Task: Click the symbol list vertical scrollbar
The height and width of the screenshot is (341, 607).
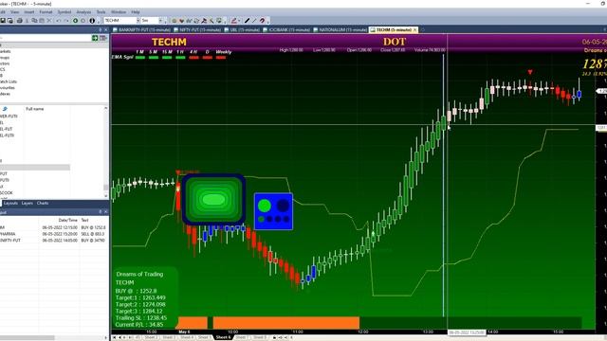Action: pyautogui.click(x=105, y=151)
